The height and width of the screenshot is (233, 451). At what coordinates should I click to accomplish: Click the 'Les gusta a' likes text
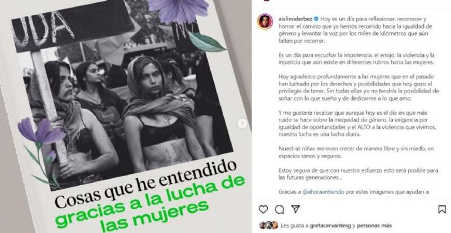pos(294,226)
